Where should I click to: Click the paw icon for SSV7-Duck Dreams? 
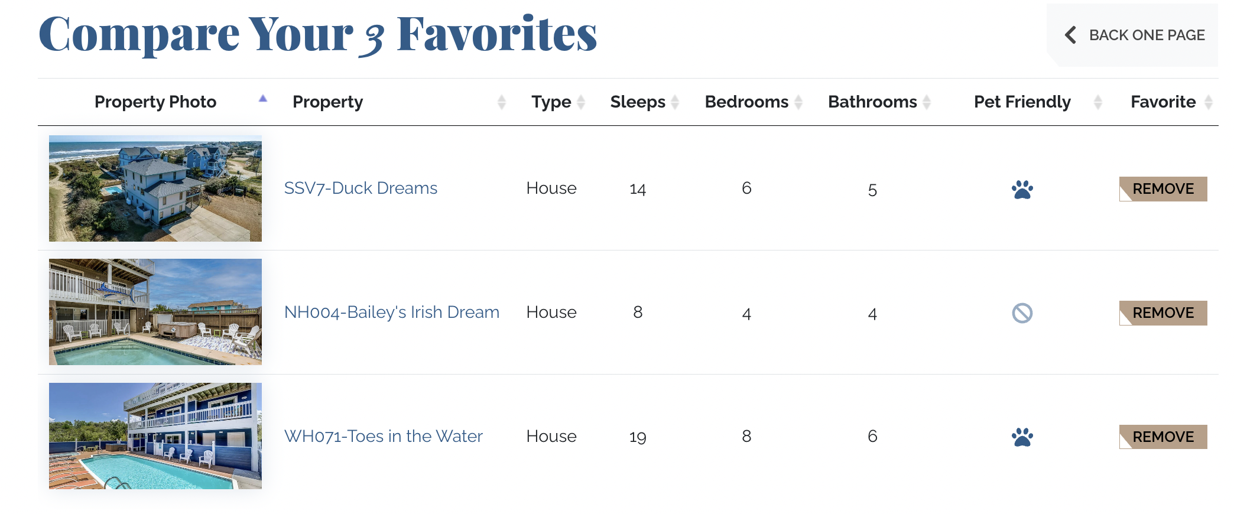pyautogui.click(x=1022, y=190)
